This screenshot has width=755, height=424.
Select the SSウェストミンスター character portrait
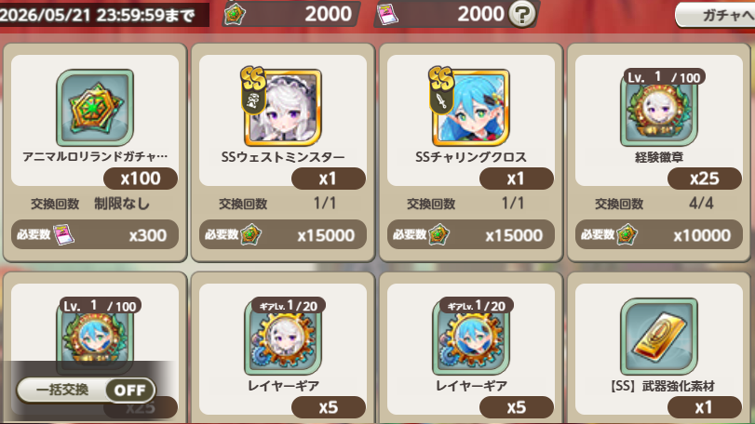pyautogui.click(x=281, y=107)
